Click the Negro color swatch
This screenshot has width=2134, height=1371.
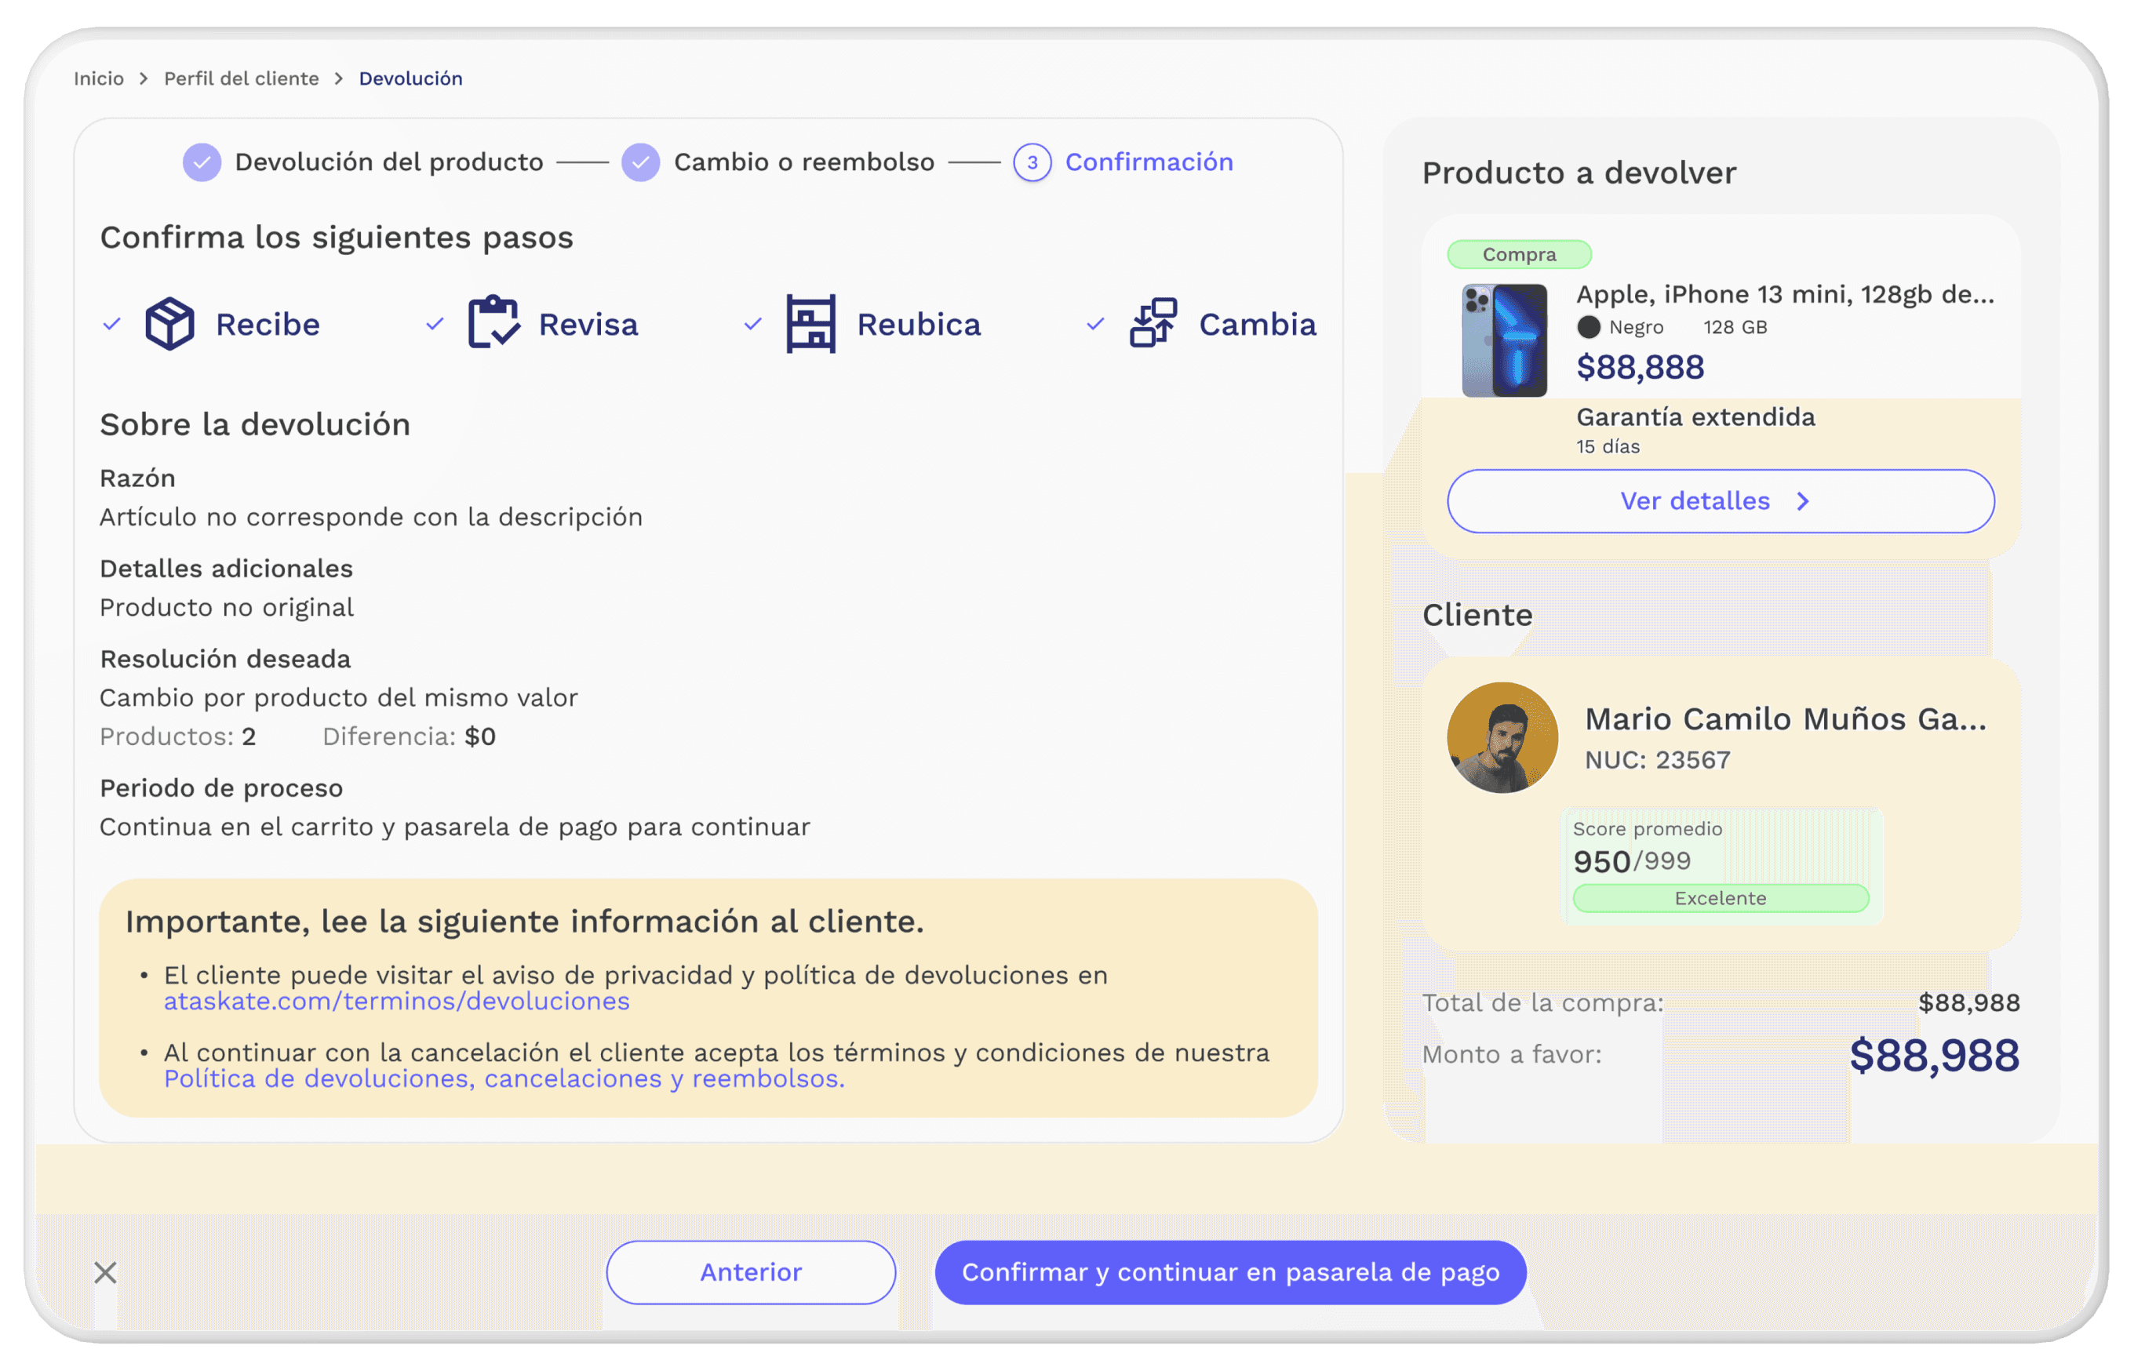[1588, 328]
